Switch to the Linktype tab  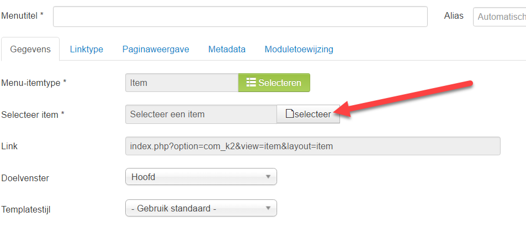(x=87, y=49)
